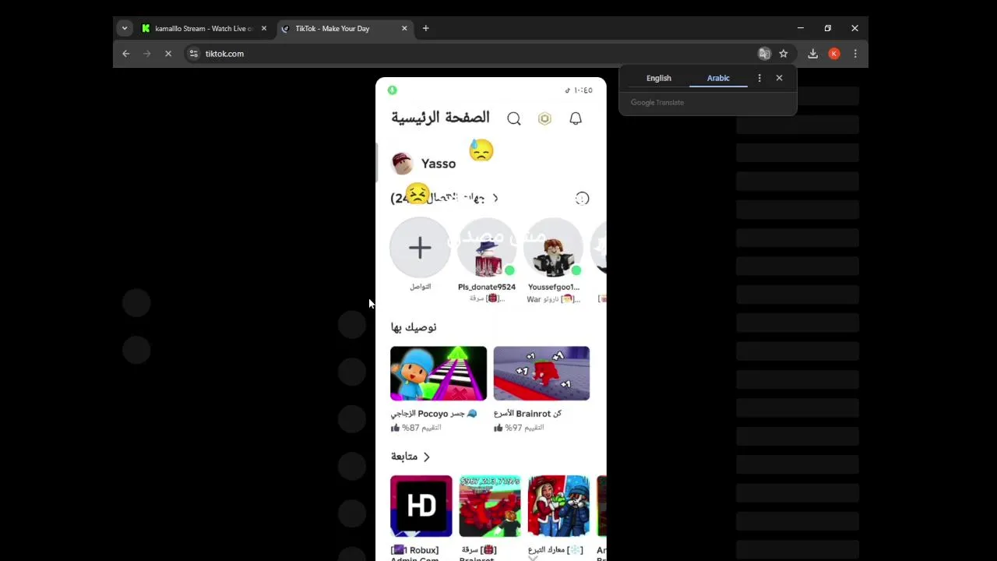The width and height of the screenshot is (997, 561).
Task: Open the Chrome profile avatar
Action: pos(834,54)
